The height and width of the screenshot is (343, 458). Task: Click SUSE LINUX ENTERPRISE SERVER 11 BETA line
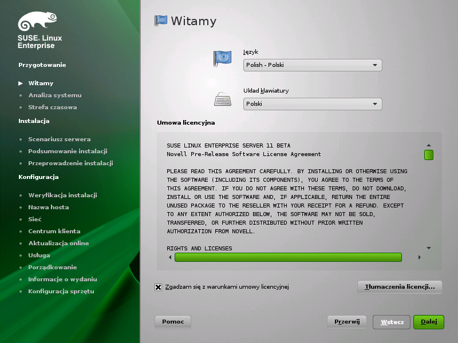point(228,146)
